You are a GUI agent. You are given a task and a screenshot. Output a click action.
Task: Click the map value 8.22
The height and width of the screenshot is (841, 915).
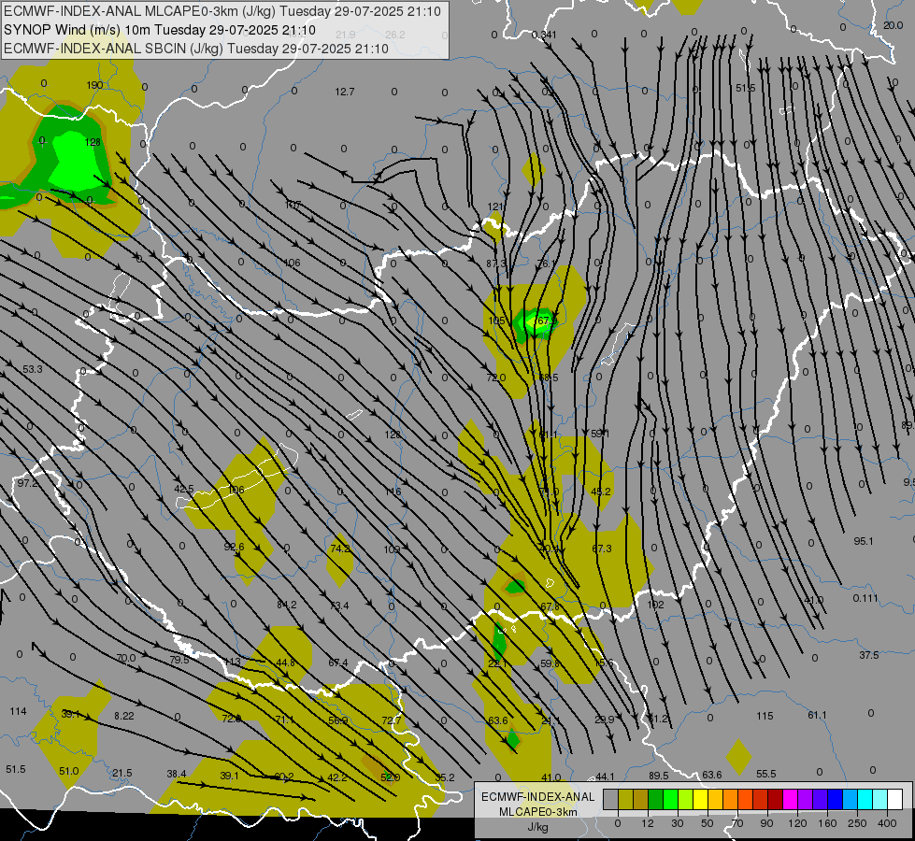coord(123,716)
